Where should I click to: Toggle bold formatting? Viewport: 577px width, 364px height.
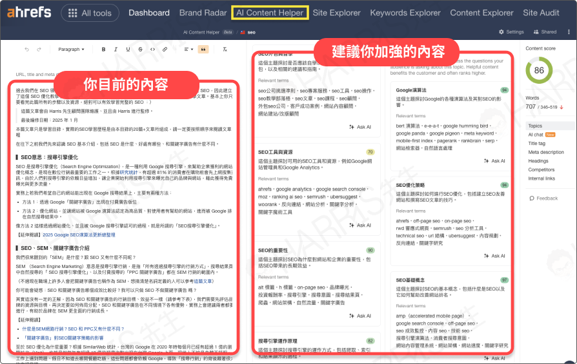click(103, 49)
